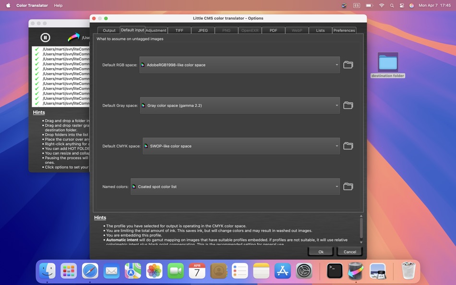Open Photos from the Dock
Screen dimensions: 456x285
(x=154, y=271)
